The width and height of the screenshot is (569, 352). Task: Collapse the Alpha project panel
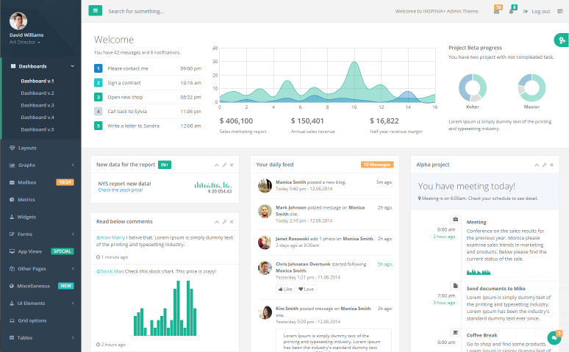coord(537,165)
